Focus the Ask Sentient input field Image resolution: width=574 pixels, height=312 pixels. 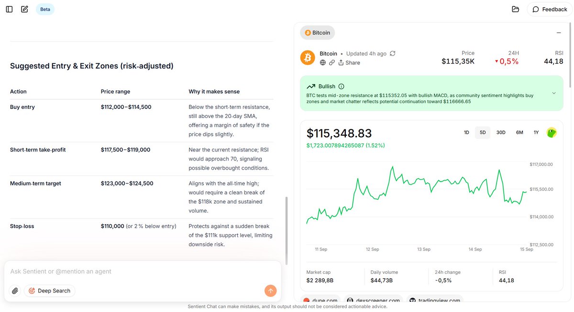143,271
